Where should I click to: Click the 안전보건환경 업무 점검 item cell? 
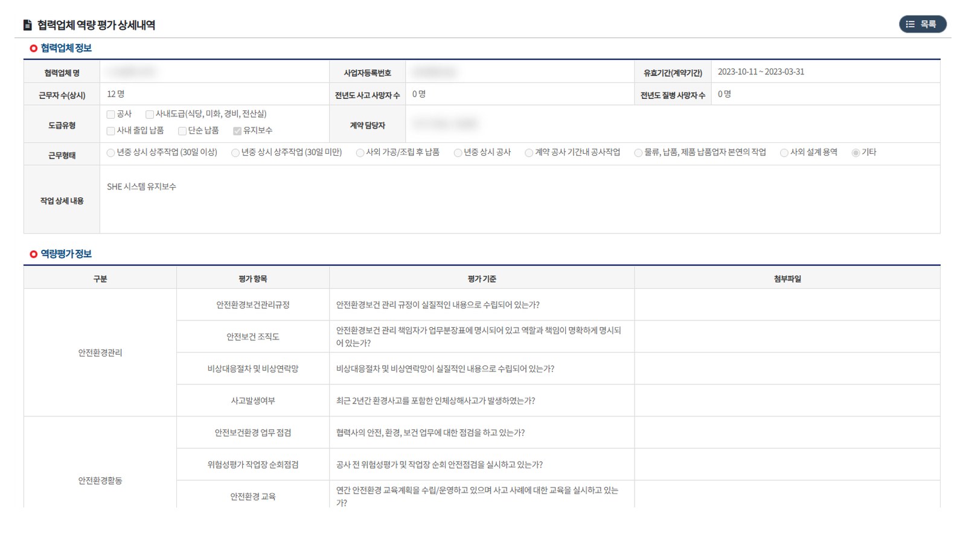click(253, 433)
